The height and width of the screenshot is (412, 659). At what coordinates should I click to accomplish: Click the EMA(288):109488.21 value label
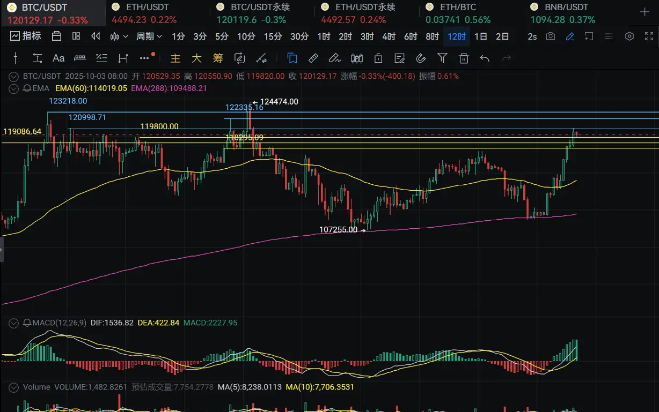[169, 88]
